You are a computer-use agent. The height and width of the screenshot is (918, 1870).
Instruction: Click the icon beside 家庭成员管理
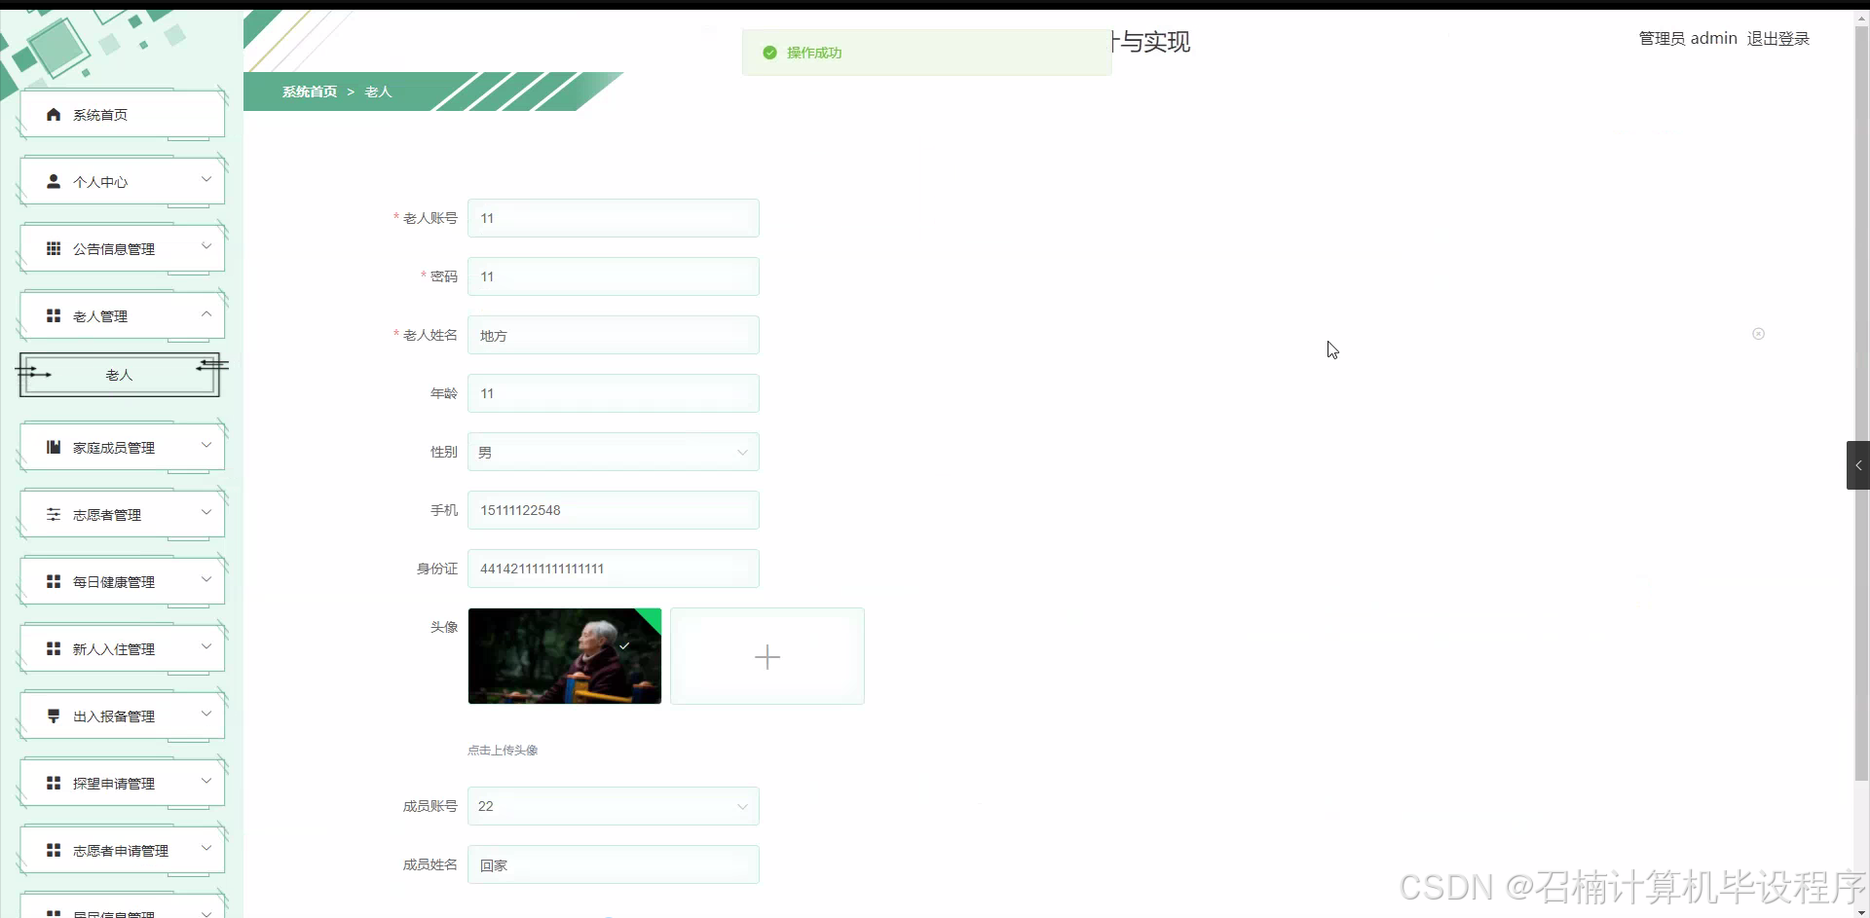tap(54, 448)
